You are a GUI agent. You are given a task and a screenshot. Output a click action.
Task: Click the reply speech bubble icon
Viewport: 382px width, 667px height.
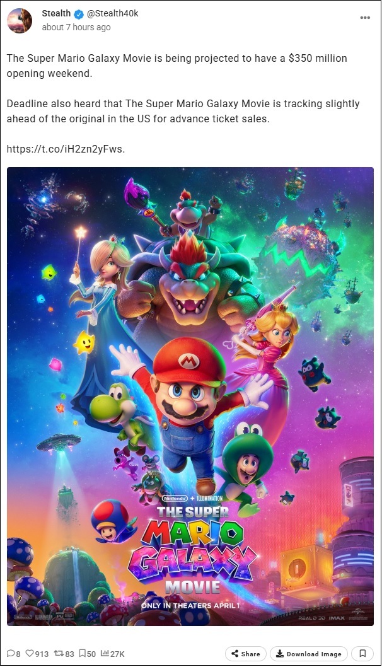pos(11,653)
